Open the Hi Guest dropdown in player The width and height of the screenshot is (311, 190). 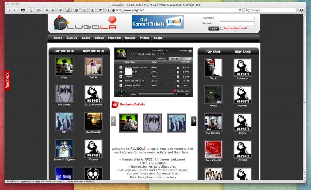click(190, 51)
